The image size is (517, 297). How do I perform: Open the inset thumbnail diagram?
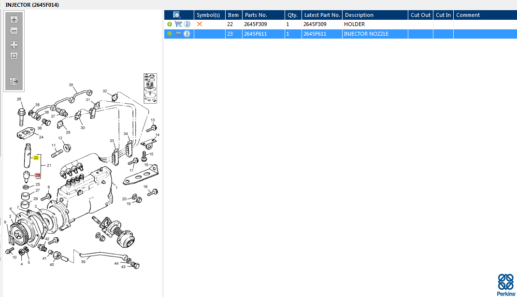coord(150,89)
